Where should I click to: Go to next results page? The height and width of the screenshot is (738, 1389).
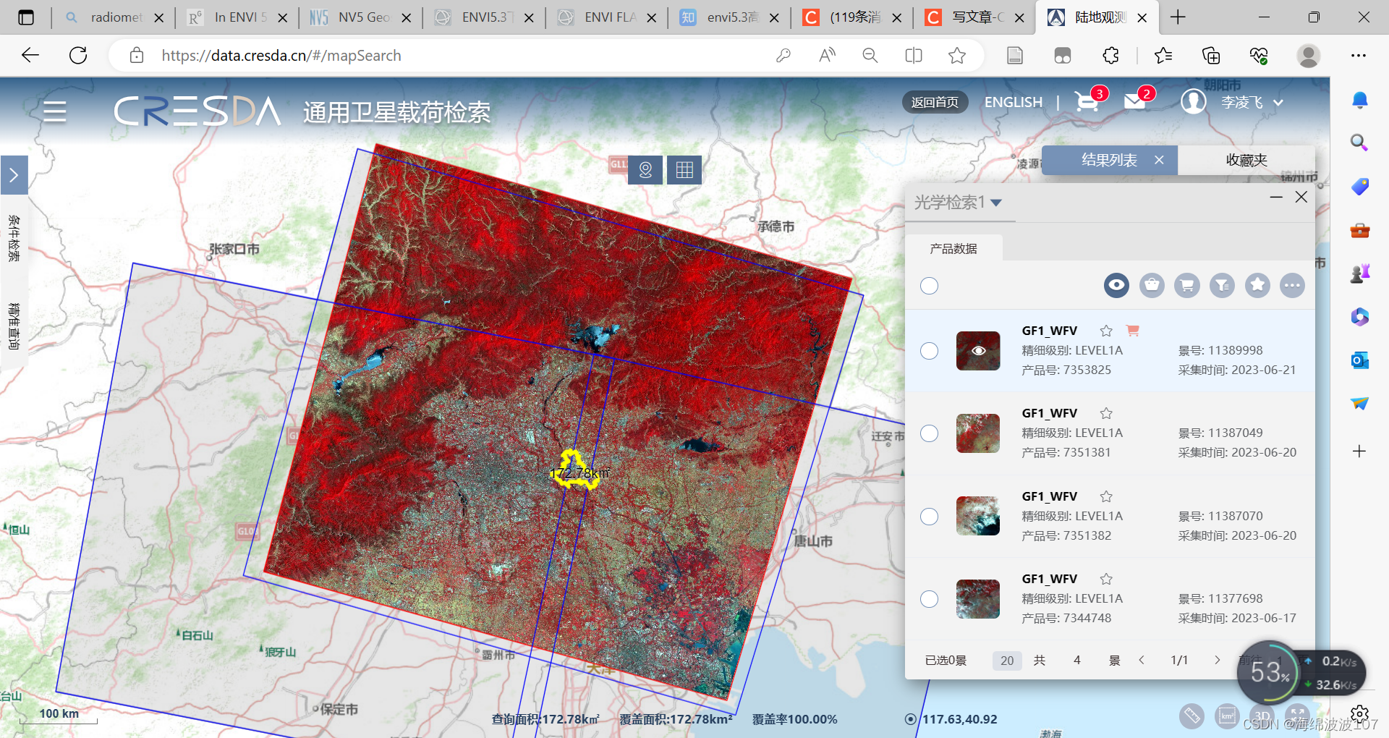pos(1217,660)
